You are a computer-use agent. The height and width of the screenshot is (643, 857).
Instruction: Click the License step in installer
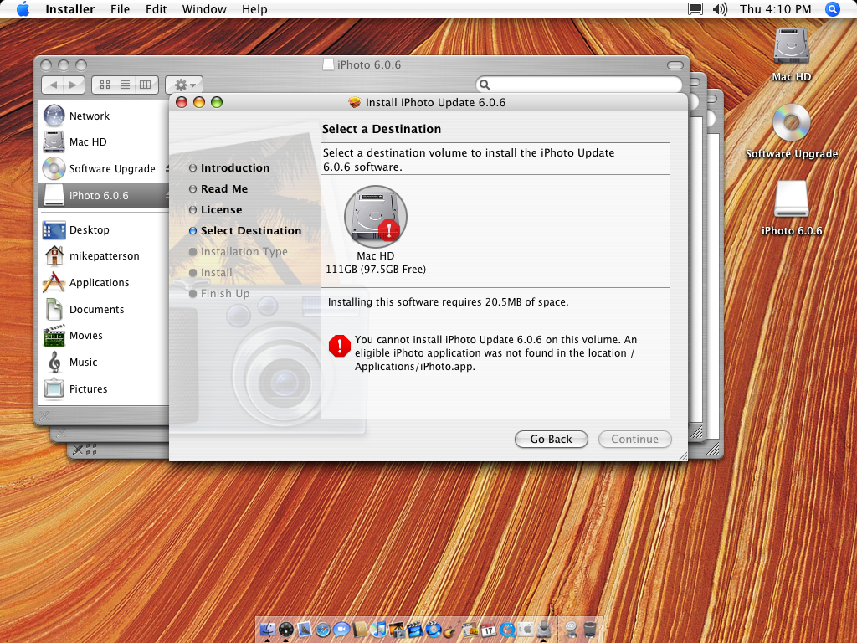click(221, 210)
